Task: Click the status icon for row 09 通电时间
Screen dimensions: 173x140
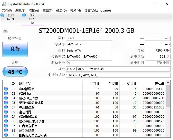Action: [6, 112]
